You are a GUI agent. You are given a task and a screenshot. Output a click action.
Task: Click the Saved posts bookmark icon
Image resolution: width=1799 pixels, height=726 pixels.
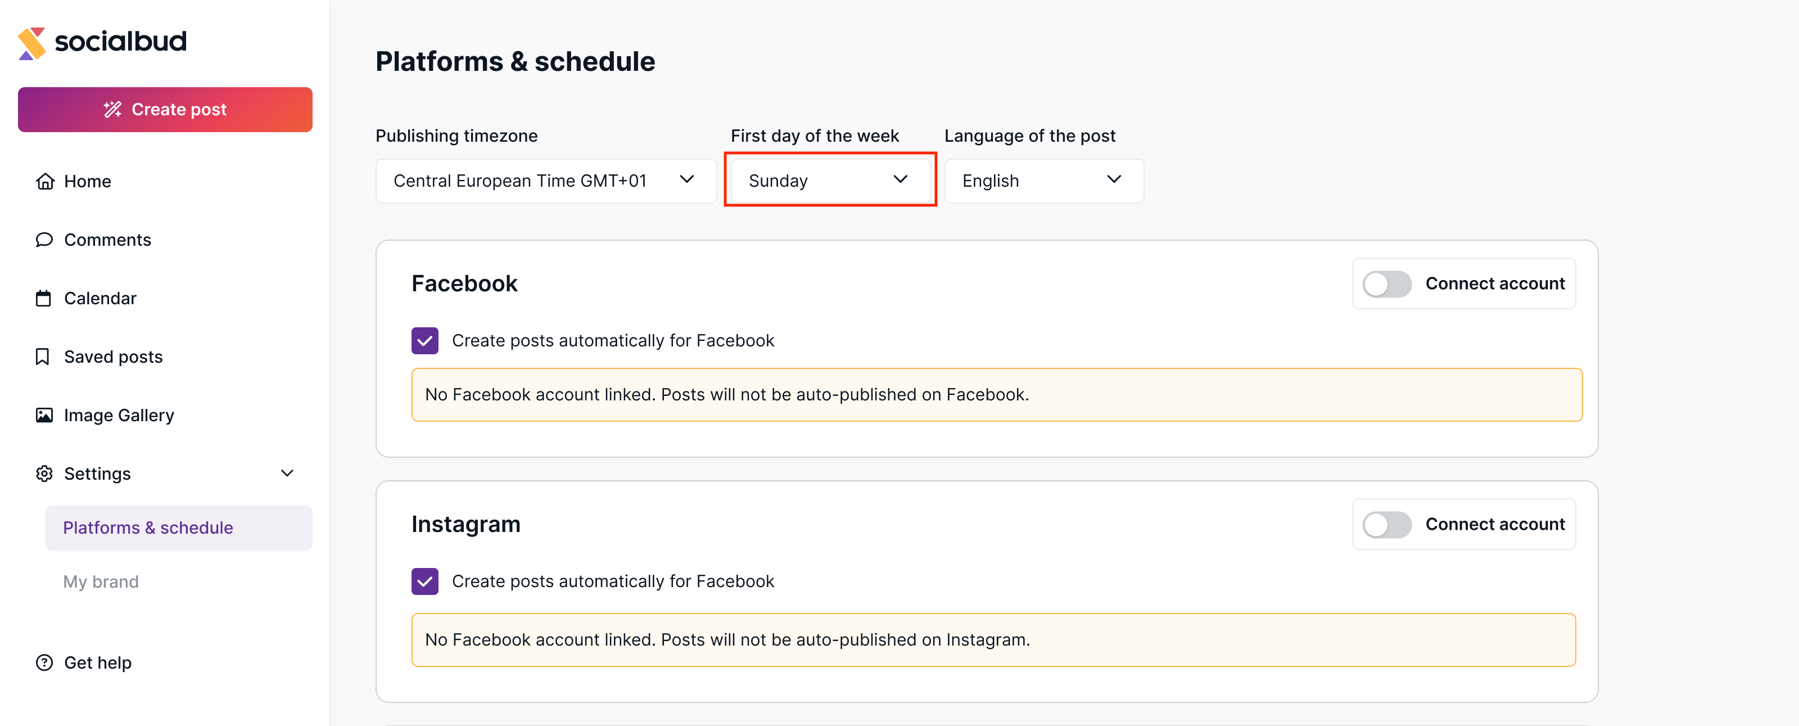pyautogui.click(x=43, y=357)
